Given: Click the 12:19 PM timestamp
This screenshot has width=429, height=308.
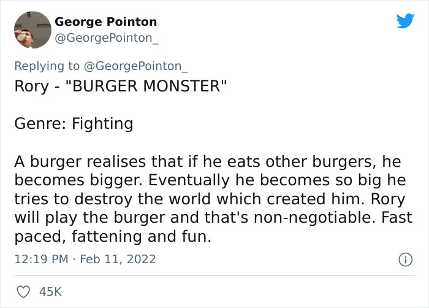Looking at the screenshot, I should point(40,260).
